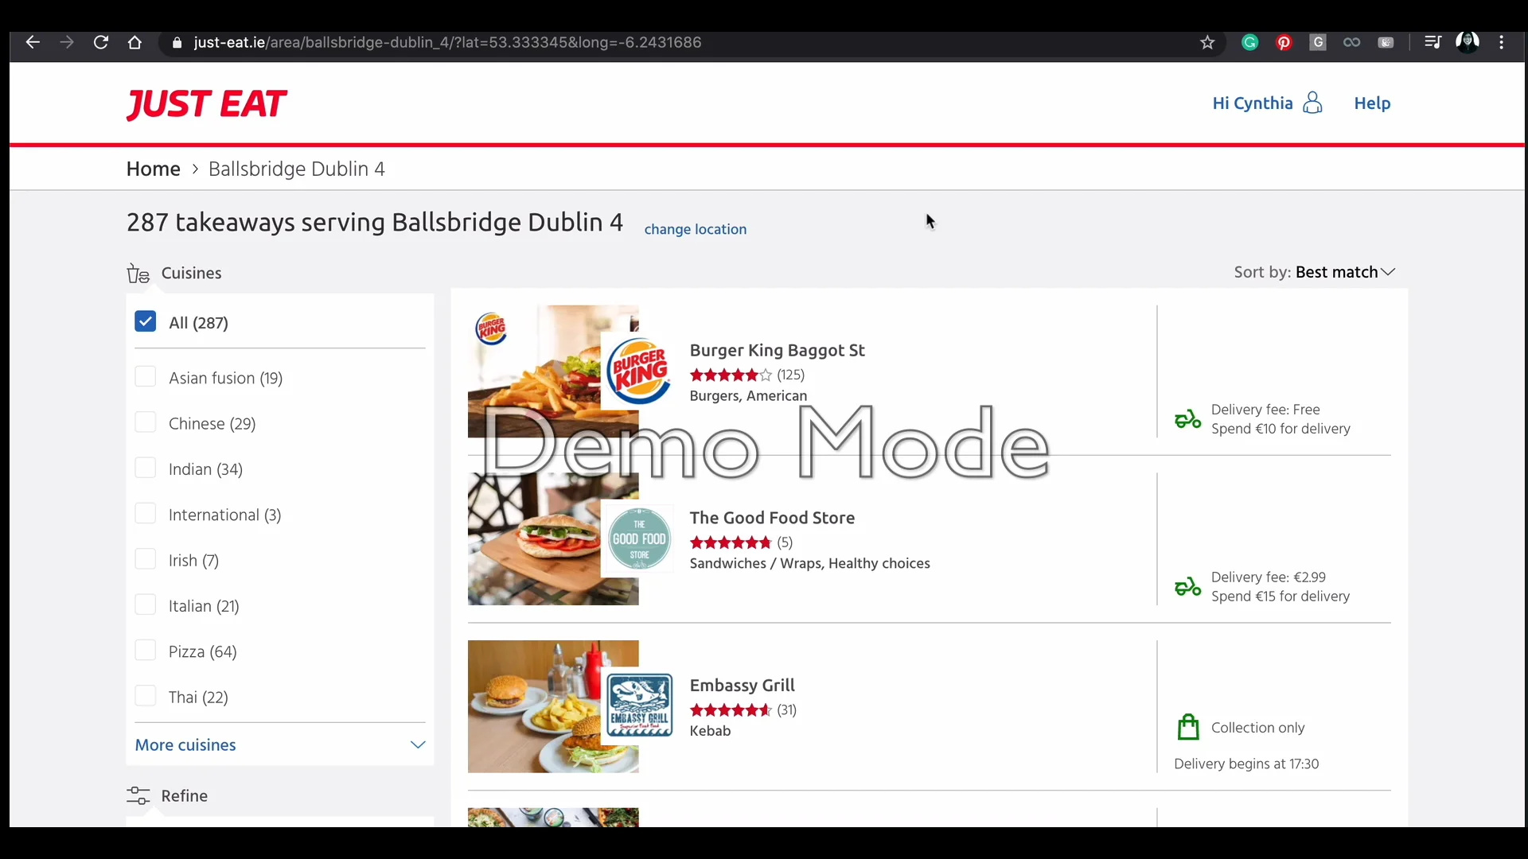The width and height of the screenshot is (1528, 859).
Task: Toggle the All cuisines checkbox
Action: pos(146,322)
